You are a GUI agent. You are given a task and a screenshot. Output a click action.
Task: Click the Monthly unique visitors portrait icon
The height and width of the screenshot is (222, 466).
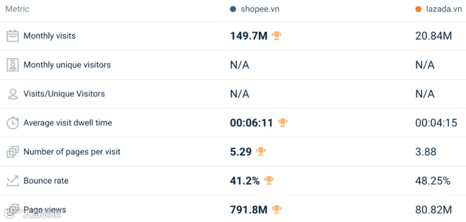13,65
